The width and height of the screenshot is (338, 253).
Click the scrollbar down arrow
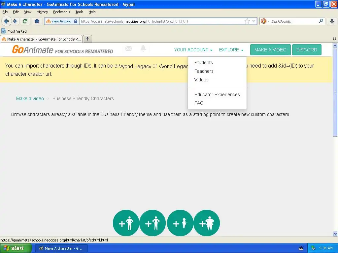point(335,234)
